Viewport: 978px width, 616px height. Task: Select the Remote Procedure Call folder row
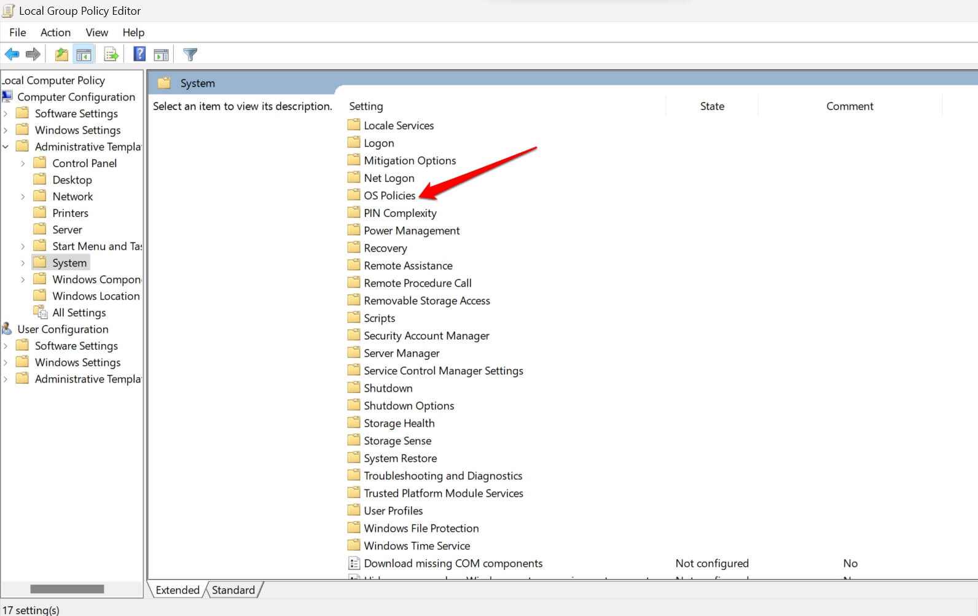(x=410, y=283)
